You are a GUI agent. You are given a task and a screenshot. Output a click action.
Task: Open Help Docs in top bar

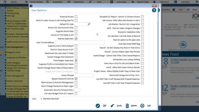click(x=164, y=2)
